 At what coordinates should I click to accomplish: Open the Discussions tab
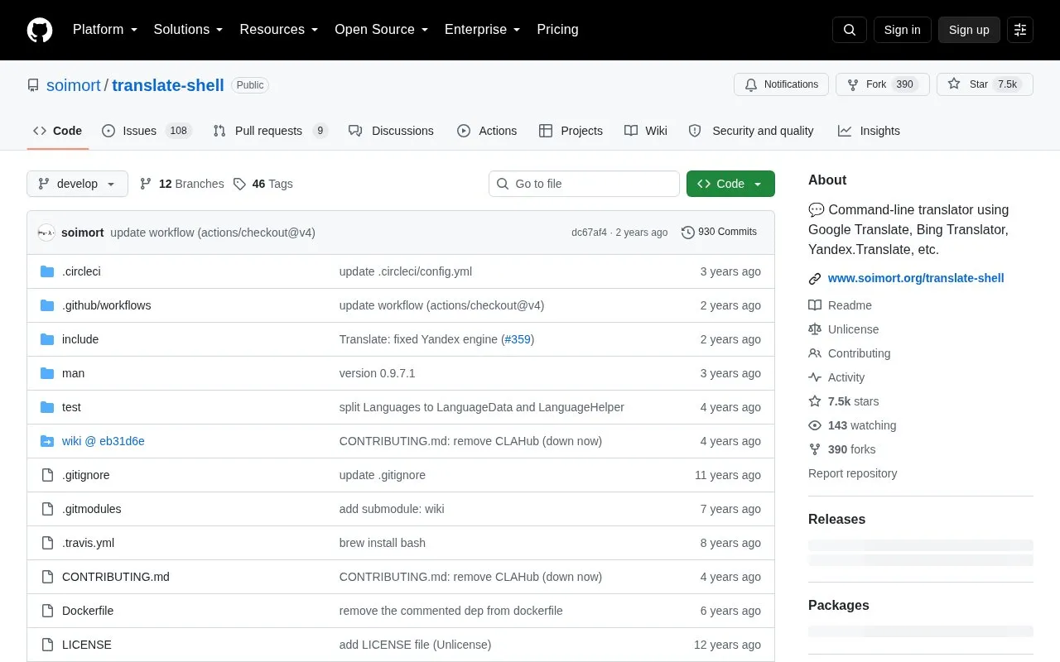[x=391, y=131]
